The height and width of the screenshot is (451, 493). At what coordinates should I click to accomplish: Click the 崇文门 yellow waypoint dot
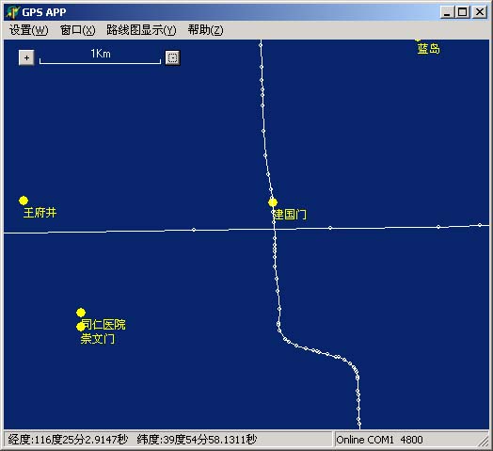point(81,327)
